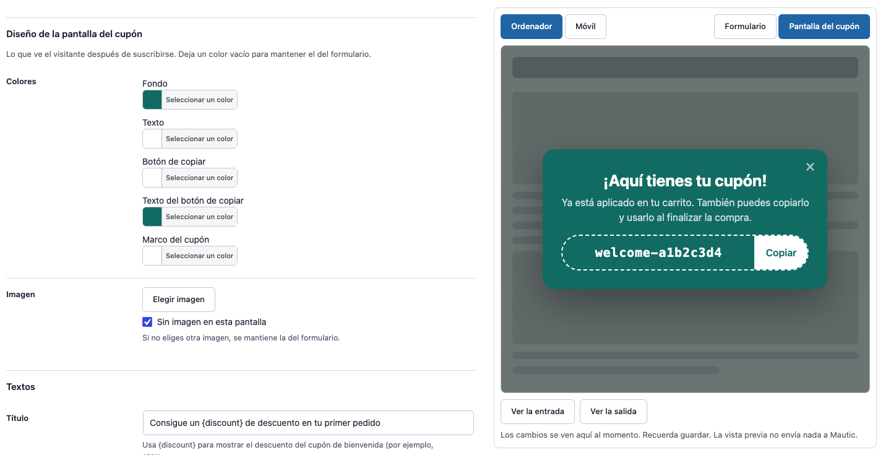Click 'Seleccionar un color' for Fondo
The image size is (883, 455).
(x=199, y=100)
